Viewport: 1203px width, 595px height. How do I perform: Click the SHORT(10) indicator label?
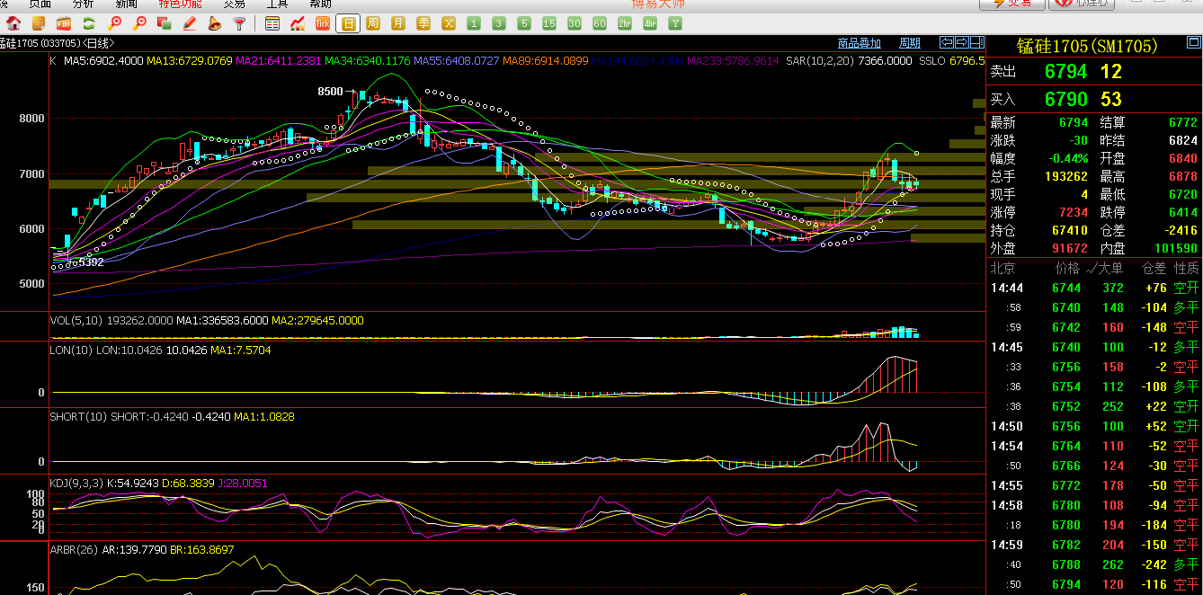[78, 416]
